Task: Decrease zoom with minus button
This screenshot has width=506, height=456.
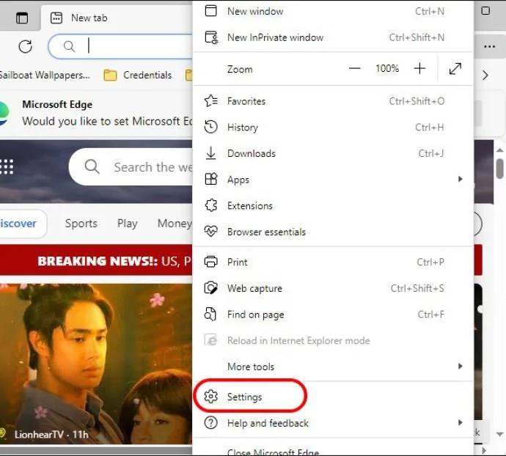Action: point(354,68)
